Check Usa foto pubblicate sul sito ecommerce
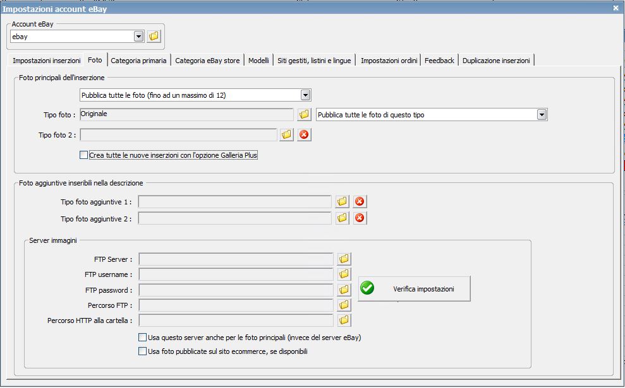Image resolution: width=625 pixels, height=388 pixels. coord(142,351)
